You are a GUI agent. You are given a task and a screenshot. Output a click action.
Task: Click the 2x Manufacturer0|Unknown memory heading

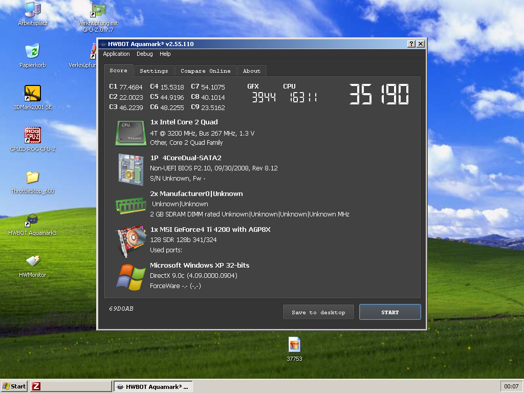(196, 193)
